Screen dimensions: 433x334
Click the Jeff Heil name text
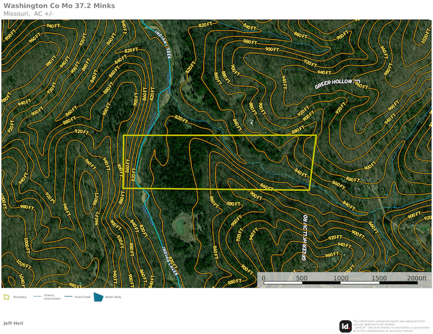(x=13, y=323)
